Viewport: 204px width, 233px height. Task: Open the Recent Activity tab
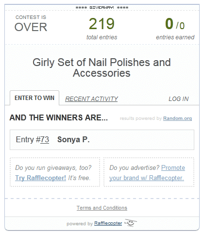tap(91, 99)
